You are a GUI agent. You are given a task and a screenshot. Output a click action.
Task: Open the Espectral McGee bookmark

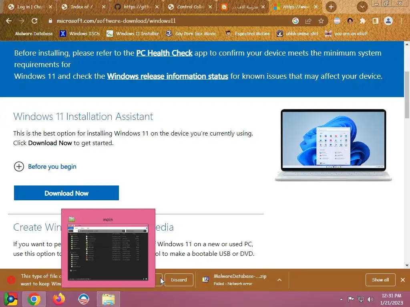click(248, 34)
